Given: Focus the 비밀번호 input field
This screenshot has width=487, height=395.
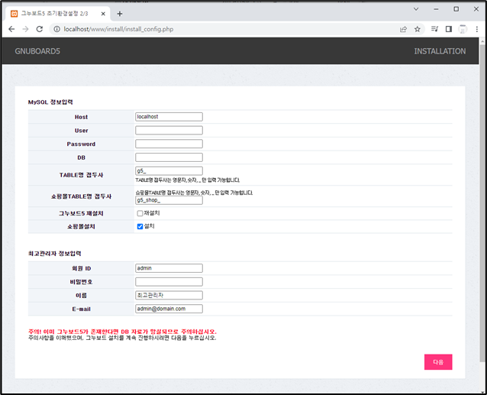Looking at the screenshot, I should coord(169,282).
